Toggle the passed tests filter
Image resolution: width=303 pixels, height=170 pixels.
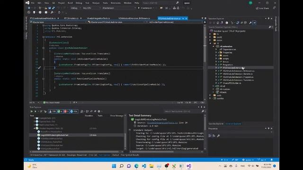(x=60, y=111)
